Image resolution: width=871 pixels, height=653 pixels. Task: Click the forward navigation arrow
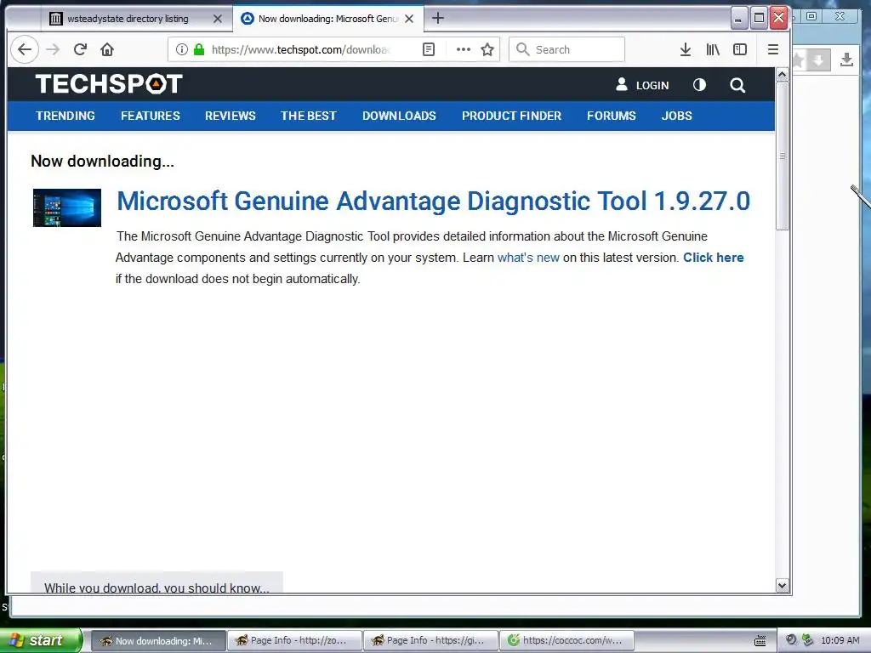pyautogui.click(x=53, y=49)
